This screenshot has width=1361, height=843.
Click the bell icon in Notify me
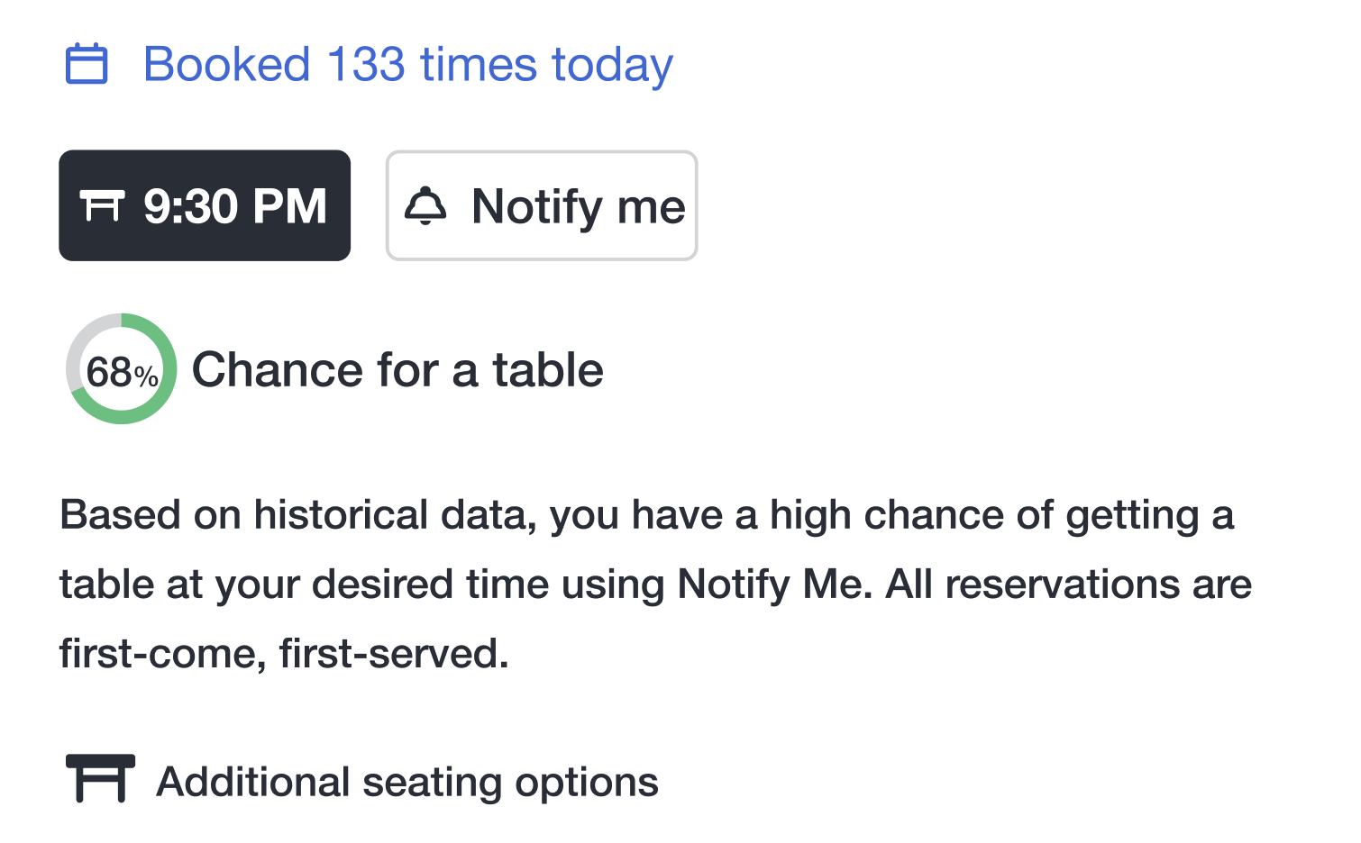point(425,206)
